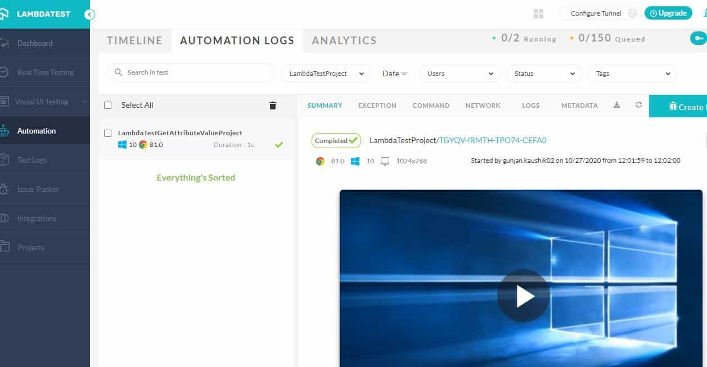Image resolution: width=707 pixels, height=367 pixels.
Task: Open the NETWORK tab of the session
Action: [483, 105]
